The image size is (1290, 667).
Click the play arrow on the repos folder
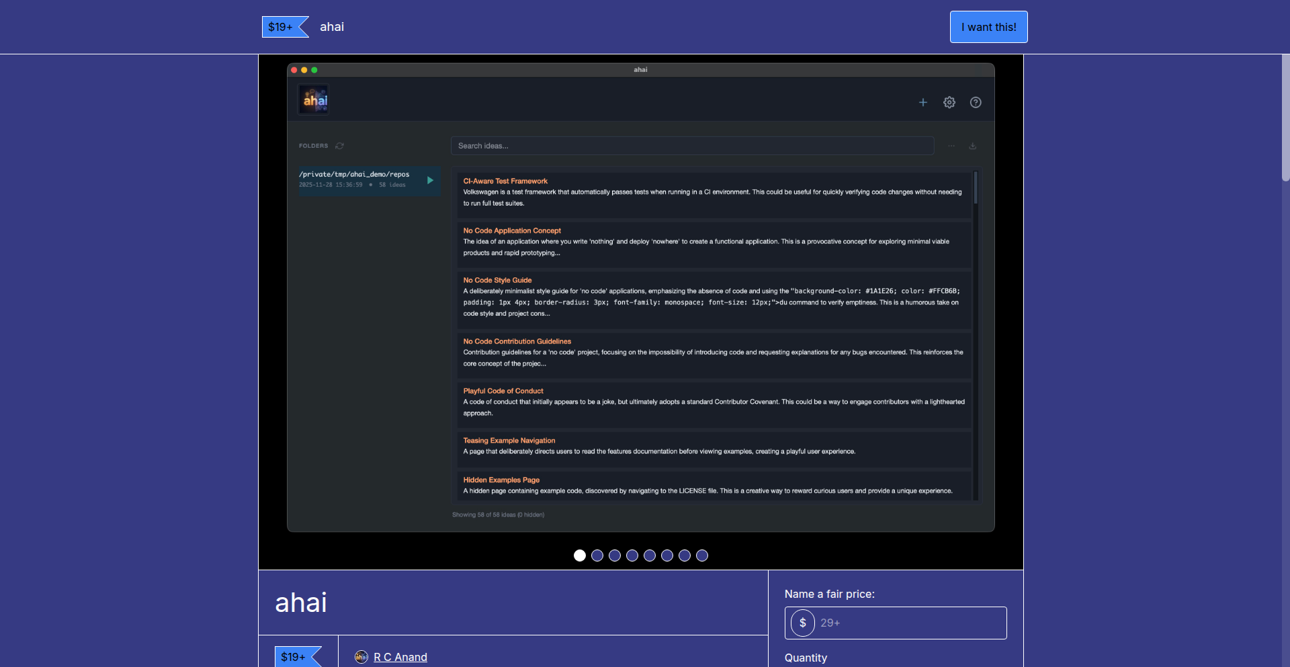(x=430, y=180)
